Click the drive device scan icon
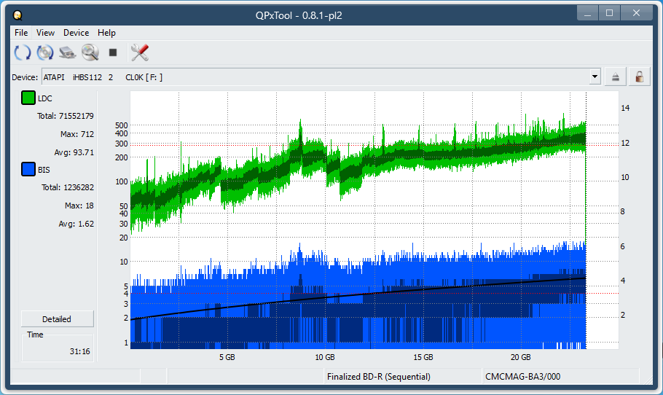 67,52
